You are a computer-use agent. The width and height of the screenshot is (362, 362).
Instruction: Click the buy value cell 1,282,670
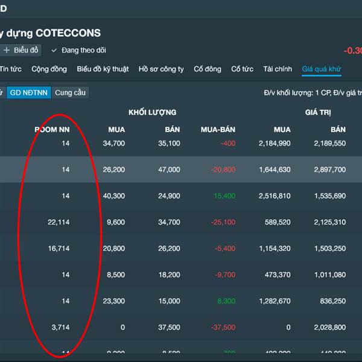pos(275,301)
